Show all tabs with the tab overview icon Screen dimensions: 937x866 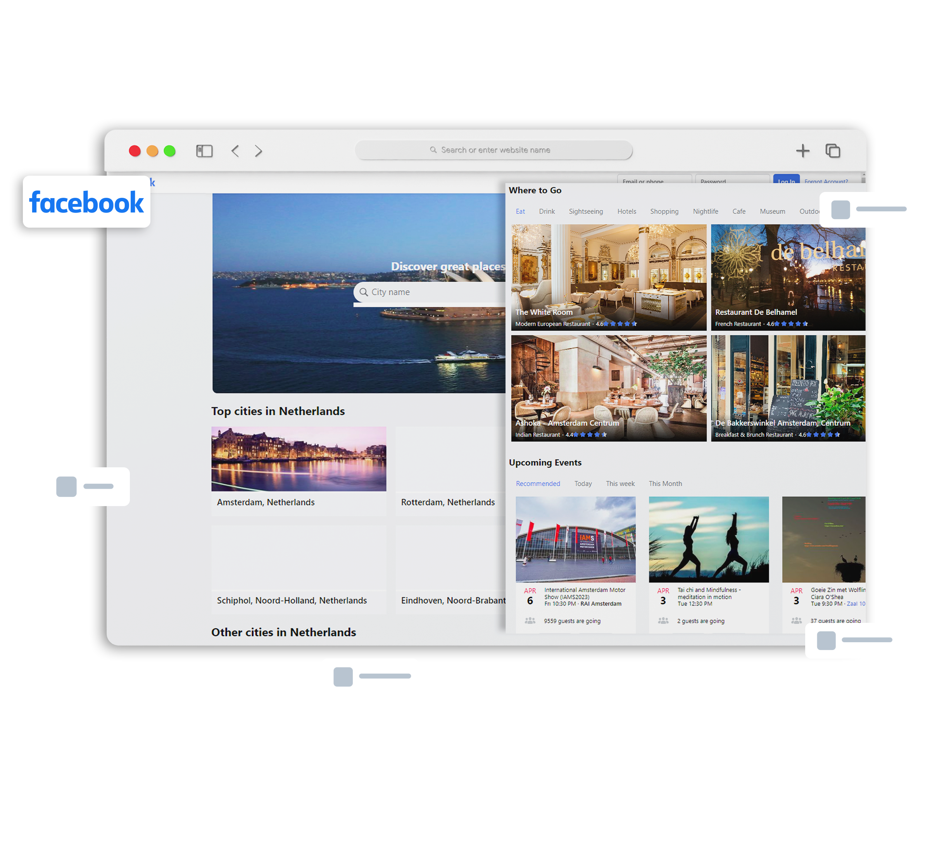[x=833, y=151]
